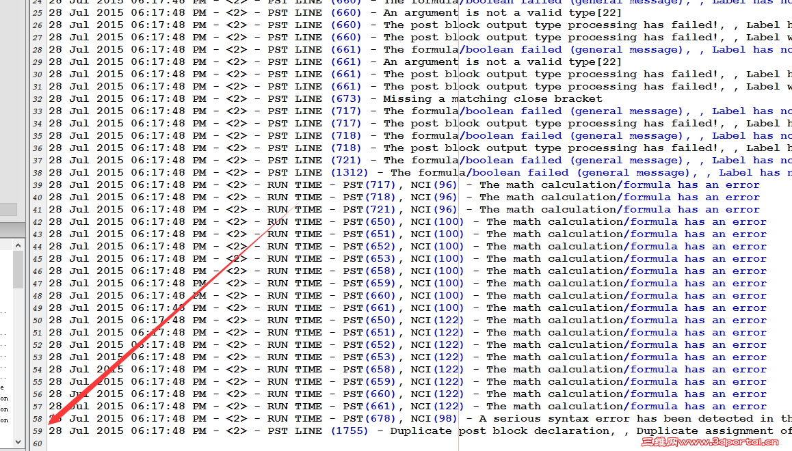The image size is (792, 451).
Task: Click 'The post block output type' text on line 27
Action: coord(473,38)
